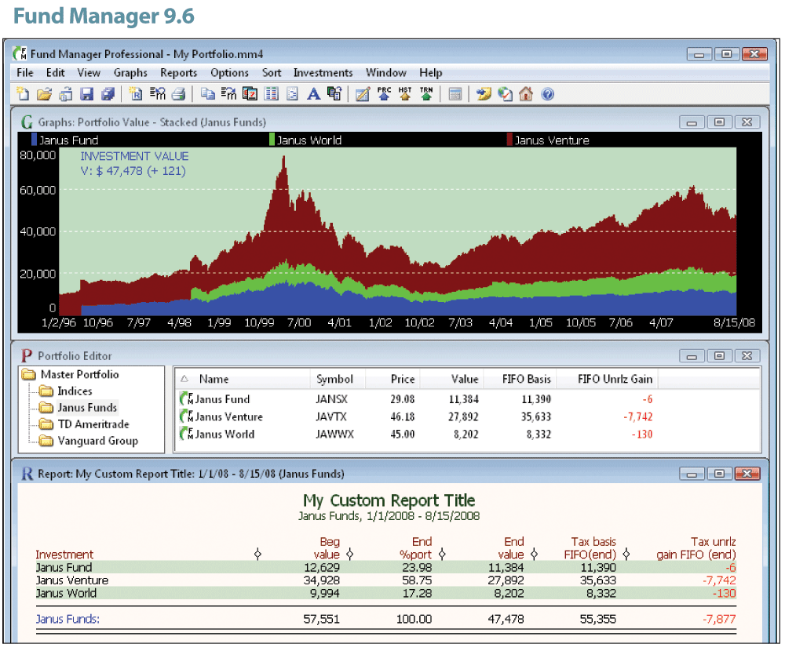Open the Investments menu
The height and width of the screenshot is (651, 785).
(323, 73)
